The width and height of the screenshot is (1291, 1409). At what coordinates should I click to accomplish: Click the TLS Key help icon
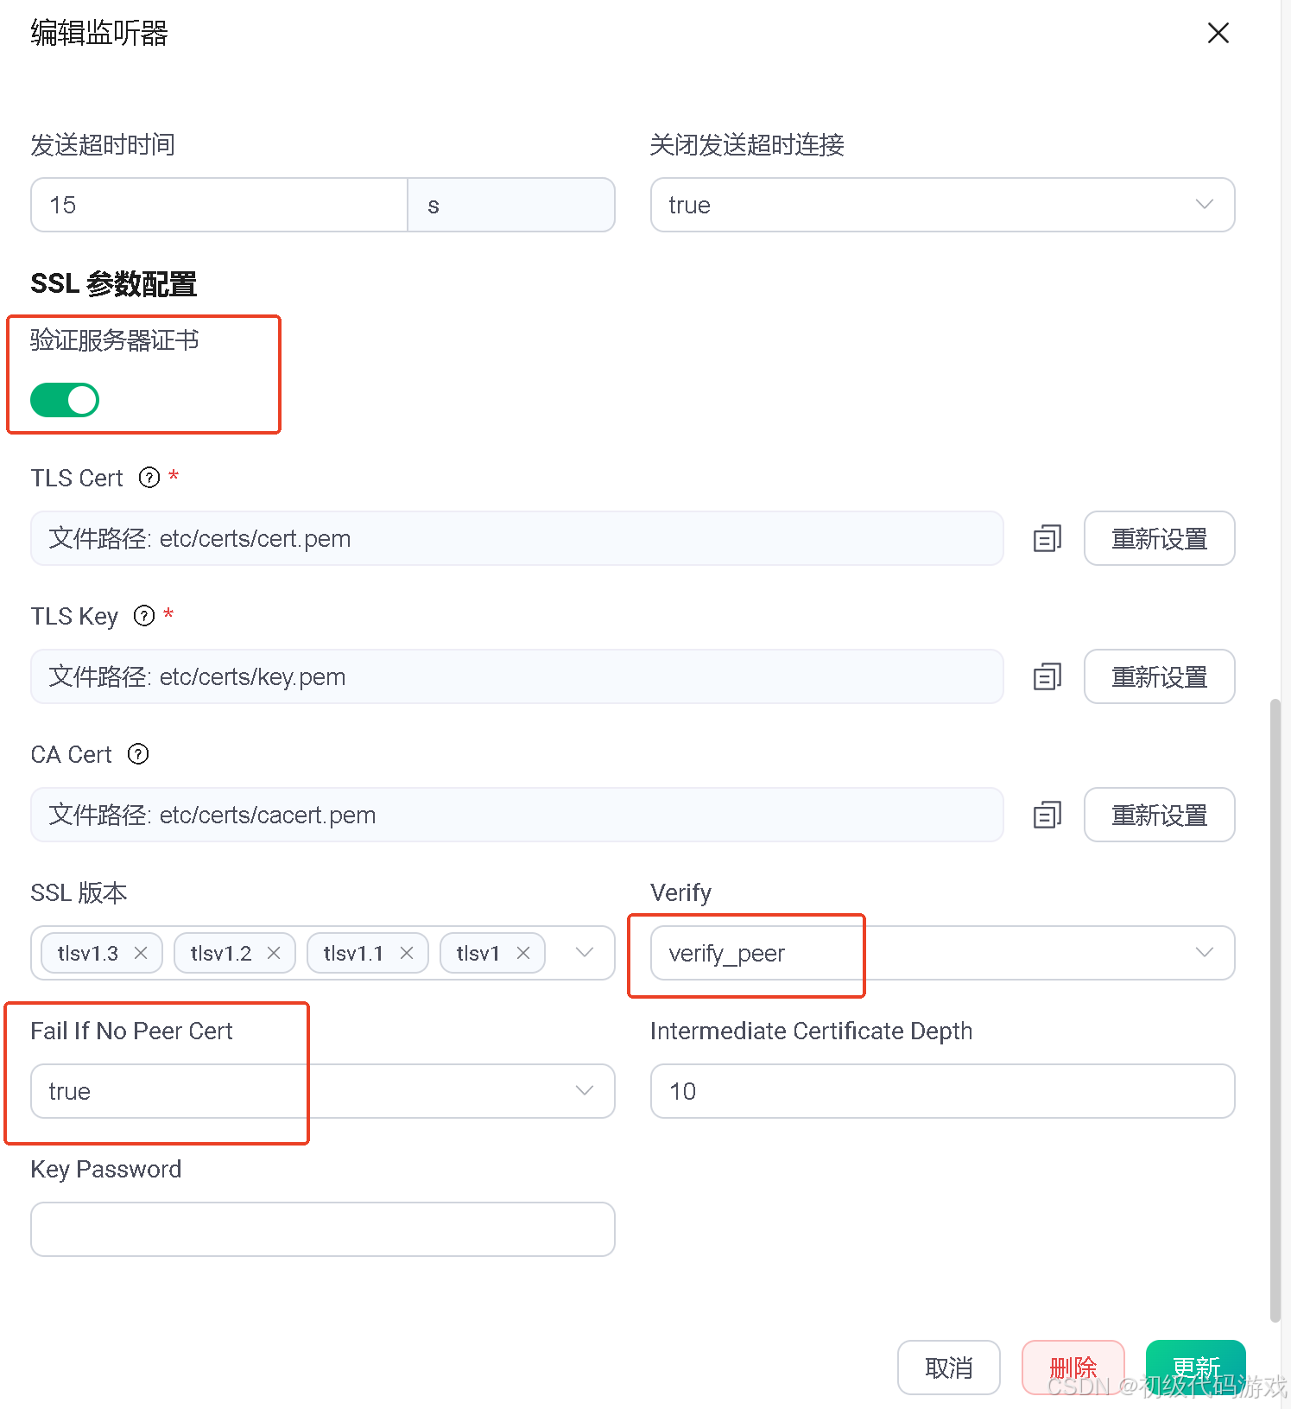[144, 616]
